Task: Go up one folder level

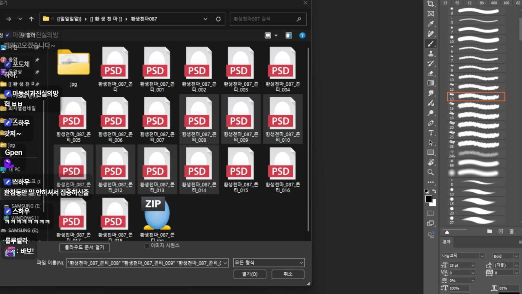Action: click(31, 19)
